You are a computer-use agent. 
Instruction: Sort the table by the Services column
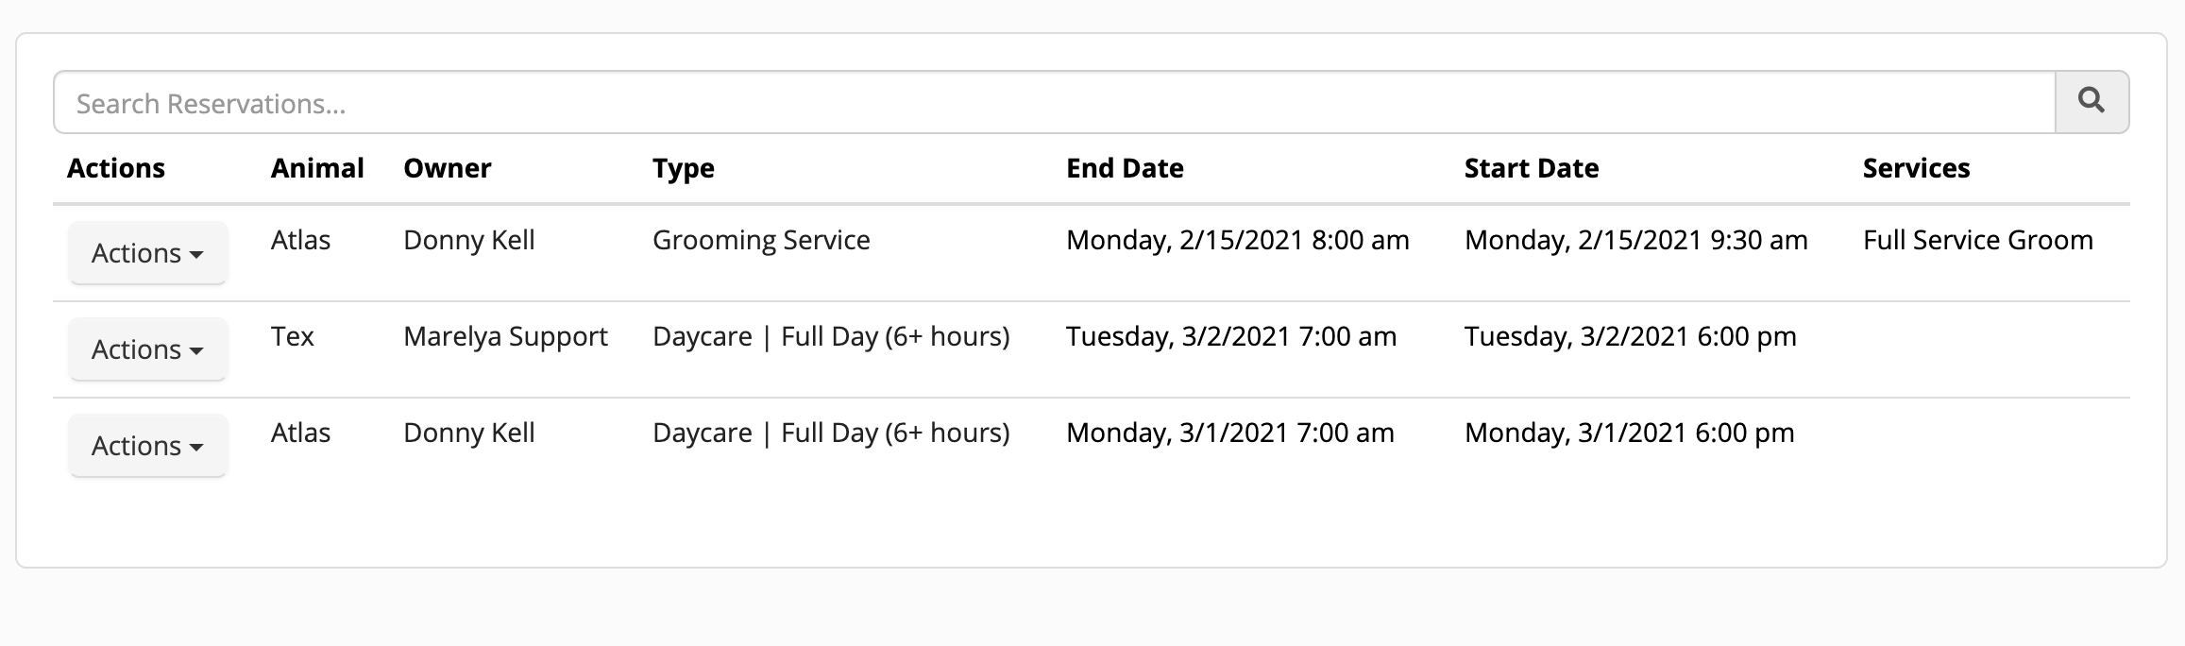coord(1915,167)
